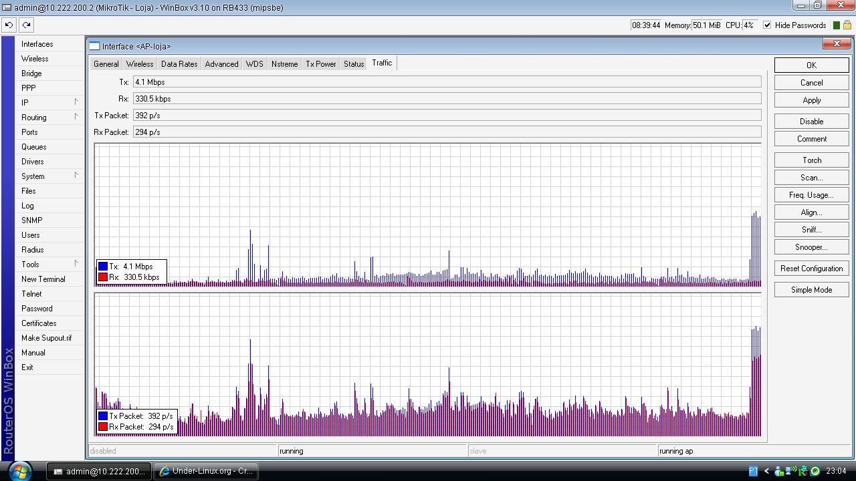Expand the IP submenu arrow
The height and width of the screenshot is (481, 856).
tap(76, 102)
